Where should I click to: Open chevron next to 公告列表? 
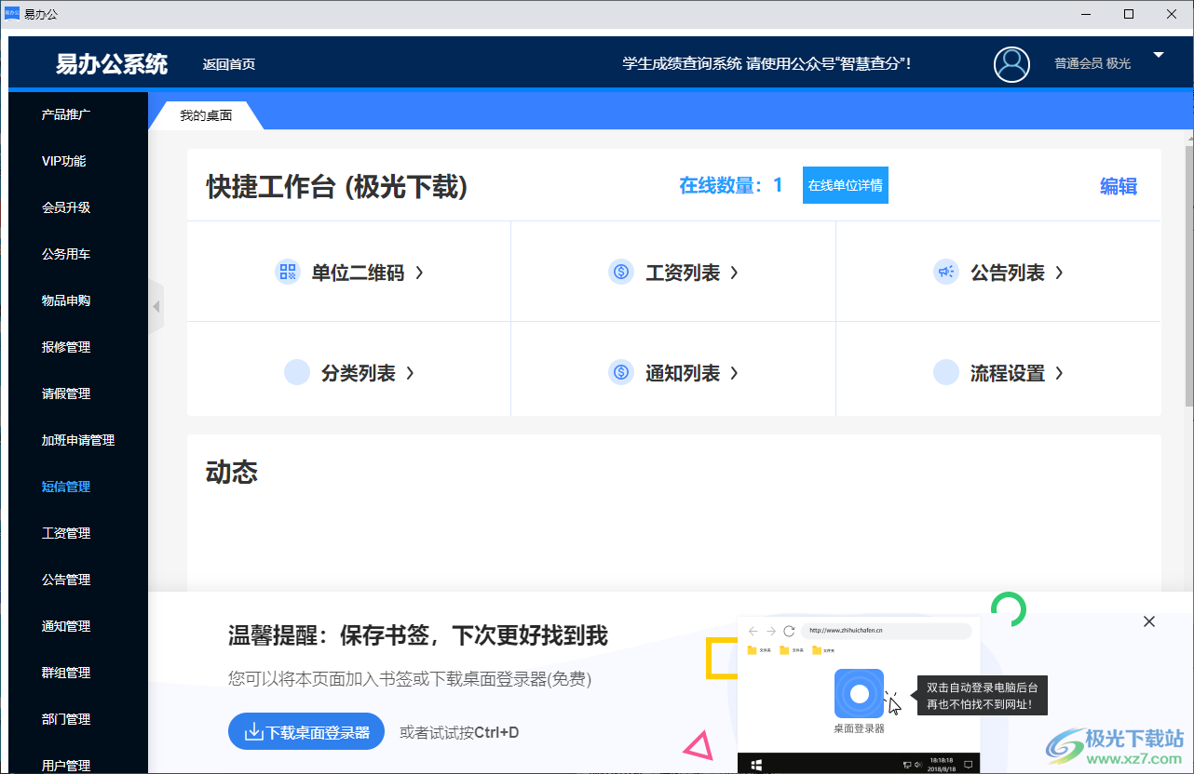(x=1059, y=273)
